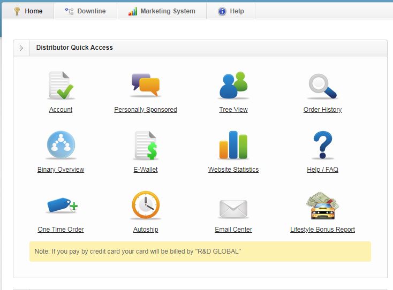Click the Marketing System chart icon

[x=133, y=11]
